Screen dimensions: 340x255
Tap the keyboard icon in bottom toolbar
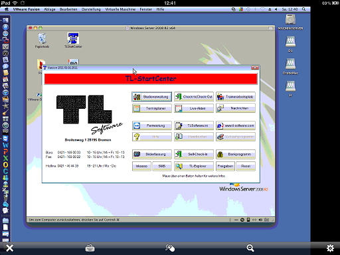coord(90,248)
